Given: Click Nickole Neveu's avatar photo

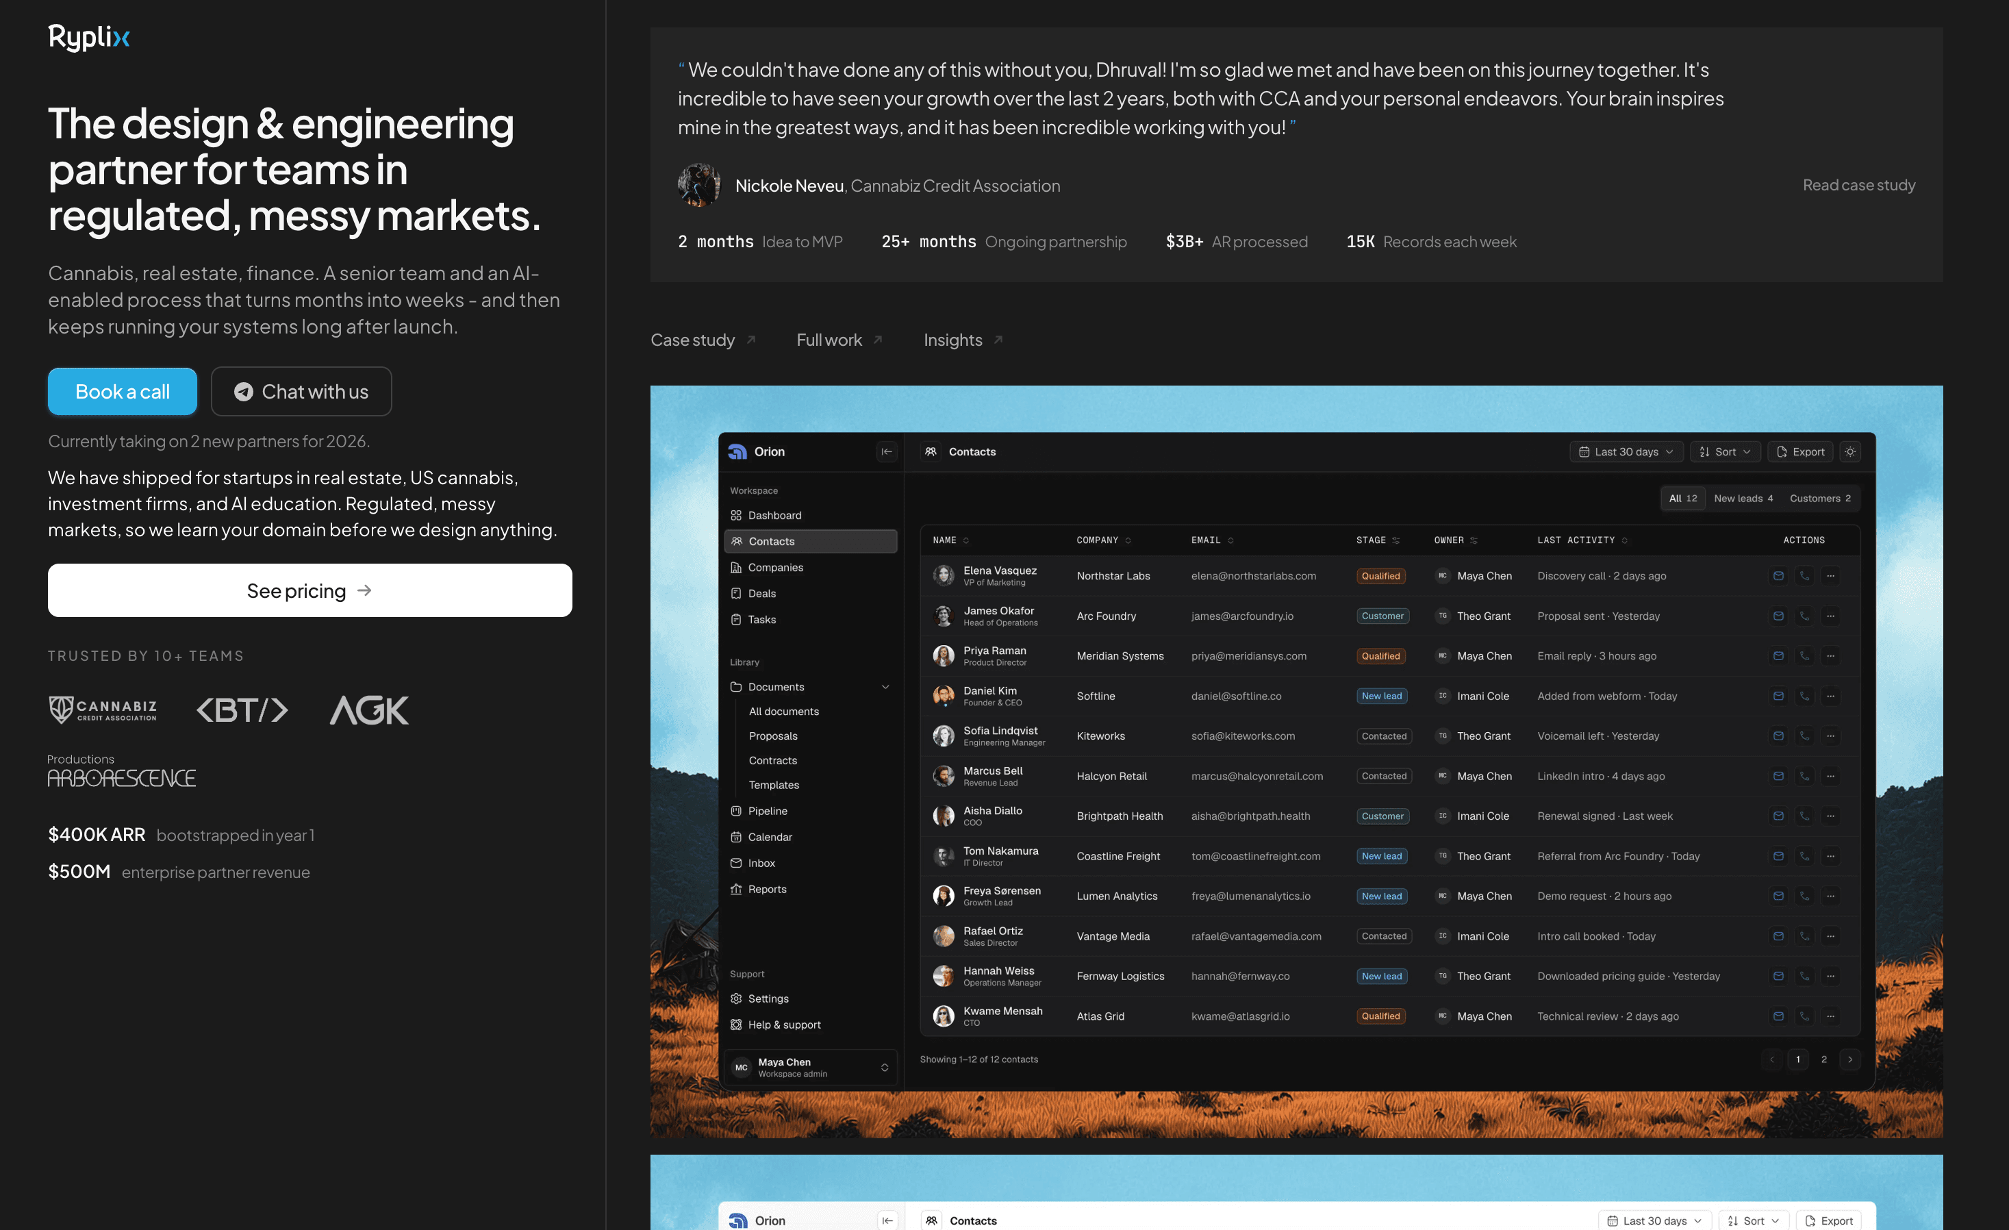Looking at the screenshot, I should point(700,185).
